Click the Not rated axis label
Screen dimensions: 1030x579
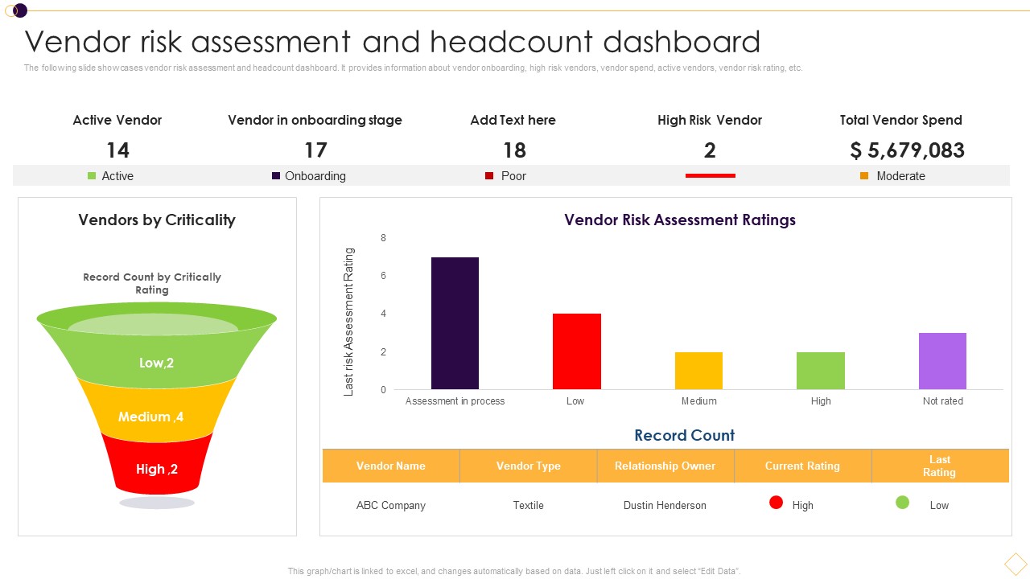tap(943, 400)
